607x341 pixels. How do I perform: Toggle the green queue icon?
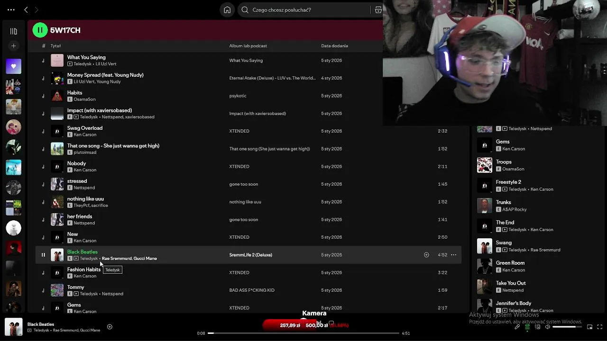(527, 327)
